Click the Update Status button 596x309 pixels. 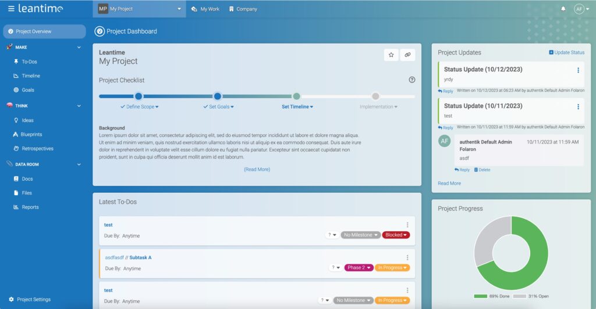566,52
